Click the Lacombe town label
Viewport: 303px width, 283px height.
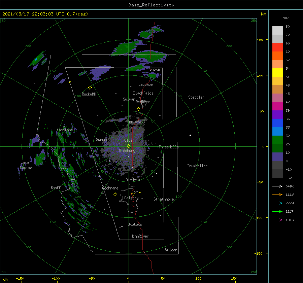[x=145, y=84]
